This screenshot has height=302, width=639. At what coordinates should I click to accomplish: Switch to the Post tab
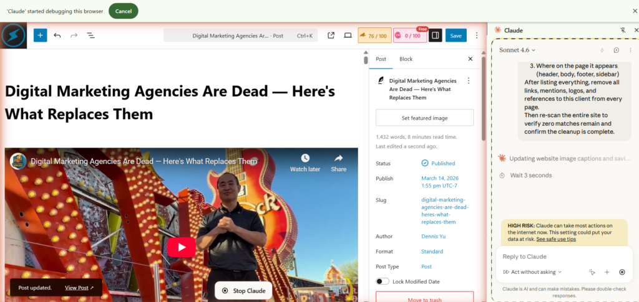[381, 59]
